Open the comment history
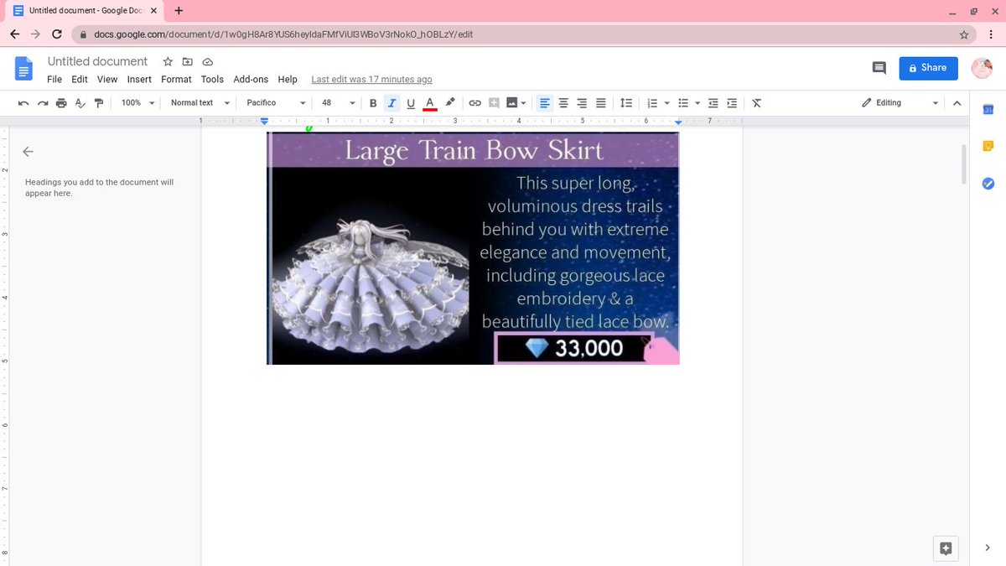 [879, 68]
